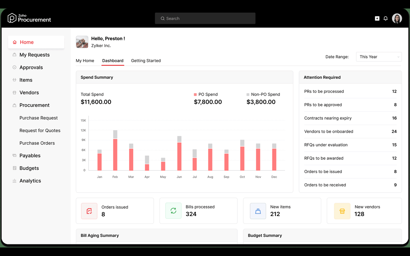Click the Vendors store icon
The height and width of the screenshot is (256, 410).
click(x=14, y=93)
